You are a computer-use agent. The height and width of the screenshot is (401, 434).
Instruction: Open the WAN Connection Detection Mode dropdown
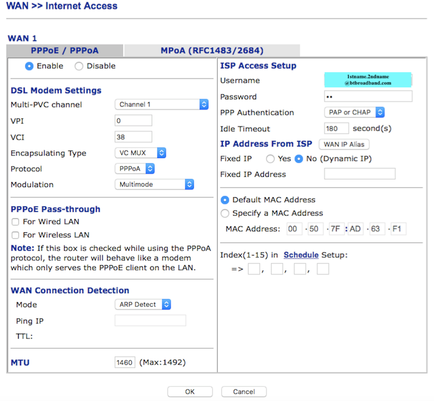pos(143,305)
